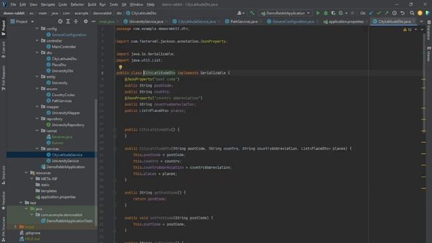432x243 pixels.
Task: Open the Git menu
Action: coord(124,5)
